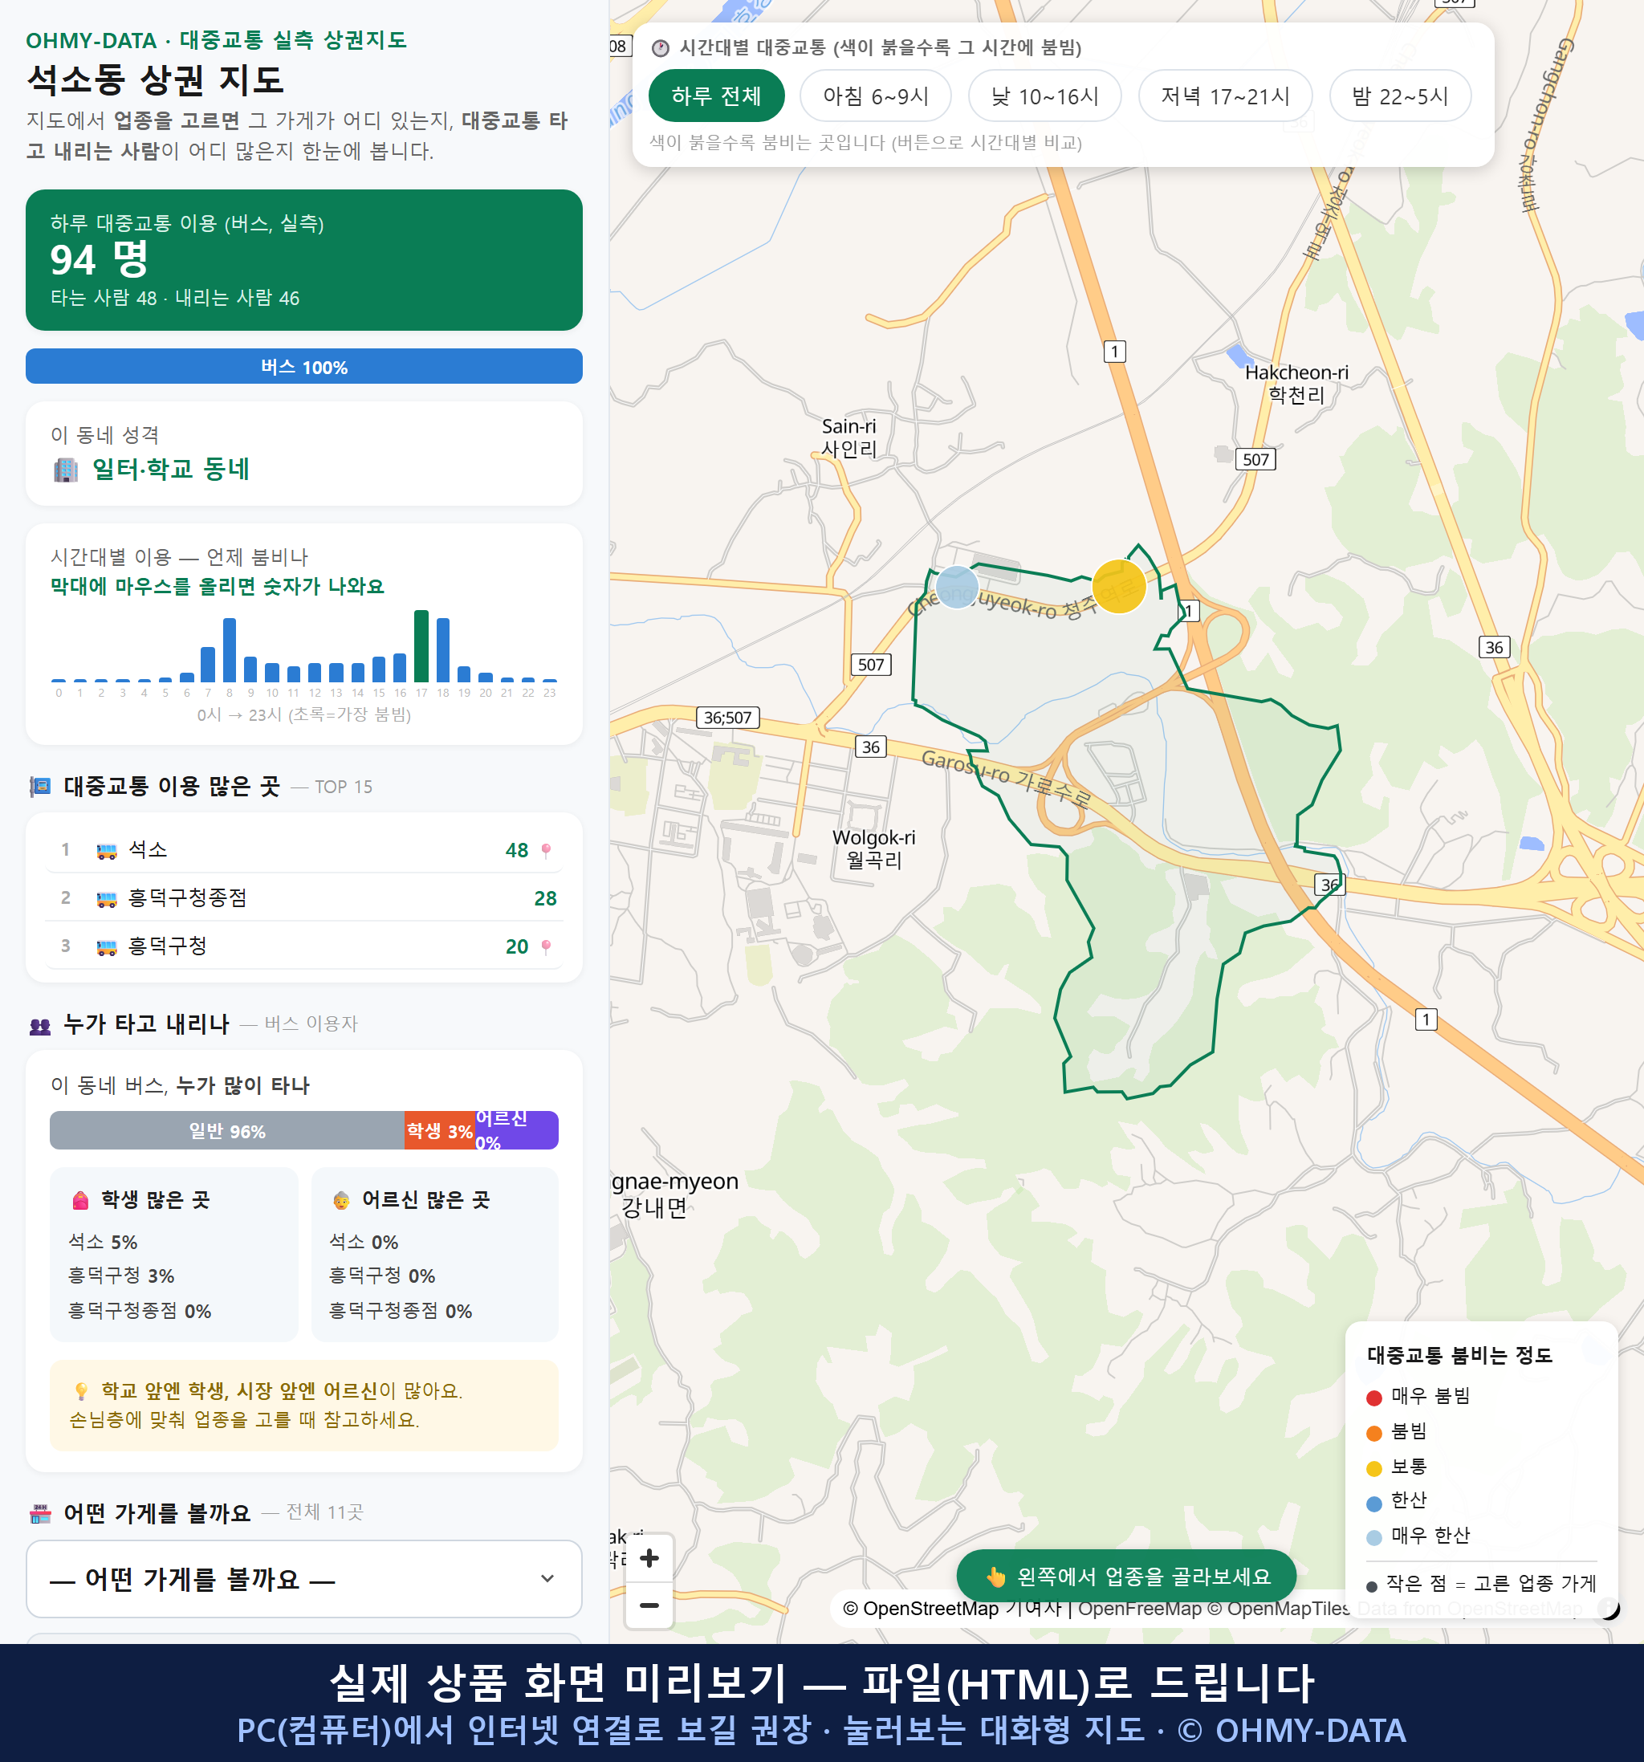Viewport: 1644px width, 1762px height.
Task: Switch to 아침 6~9시 time filter
Action: 875,96
